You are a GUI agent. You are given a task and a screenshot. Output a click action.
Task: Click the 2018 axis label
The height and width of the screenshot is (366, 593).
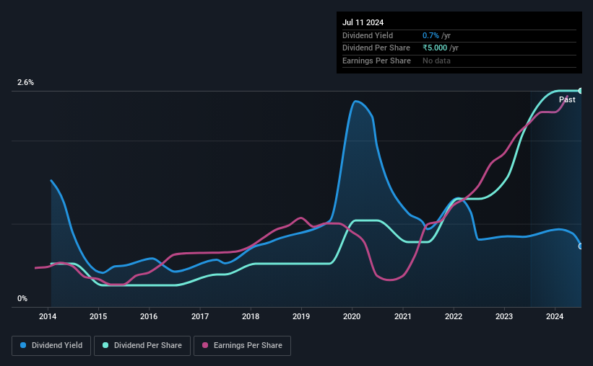click(251, 316)
